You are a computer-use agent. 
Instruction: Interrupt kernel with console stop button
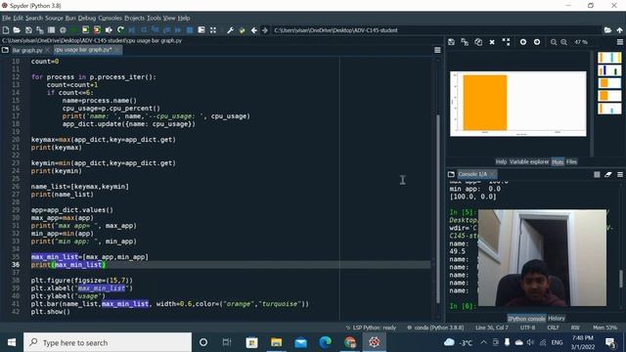point(597,174)
